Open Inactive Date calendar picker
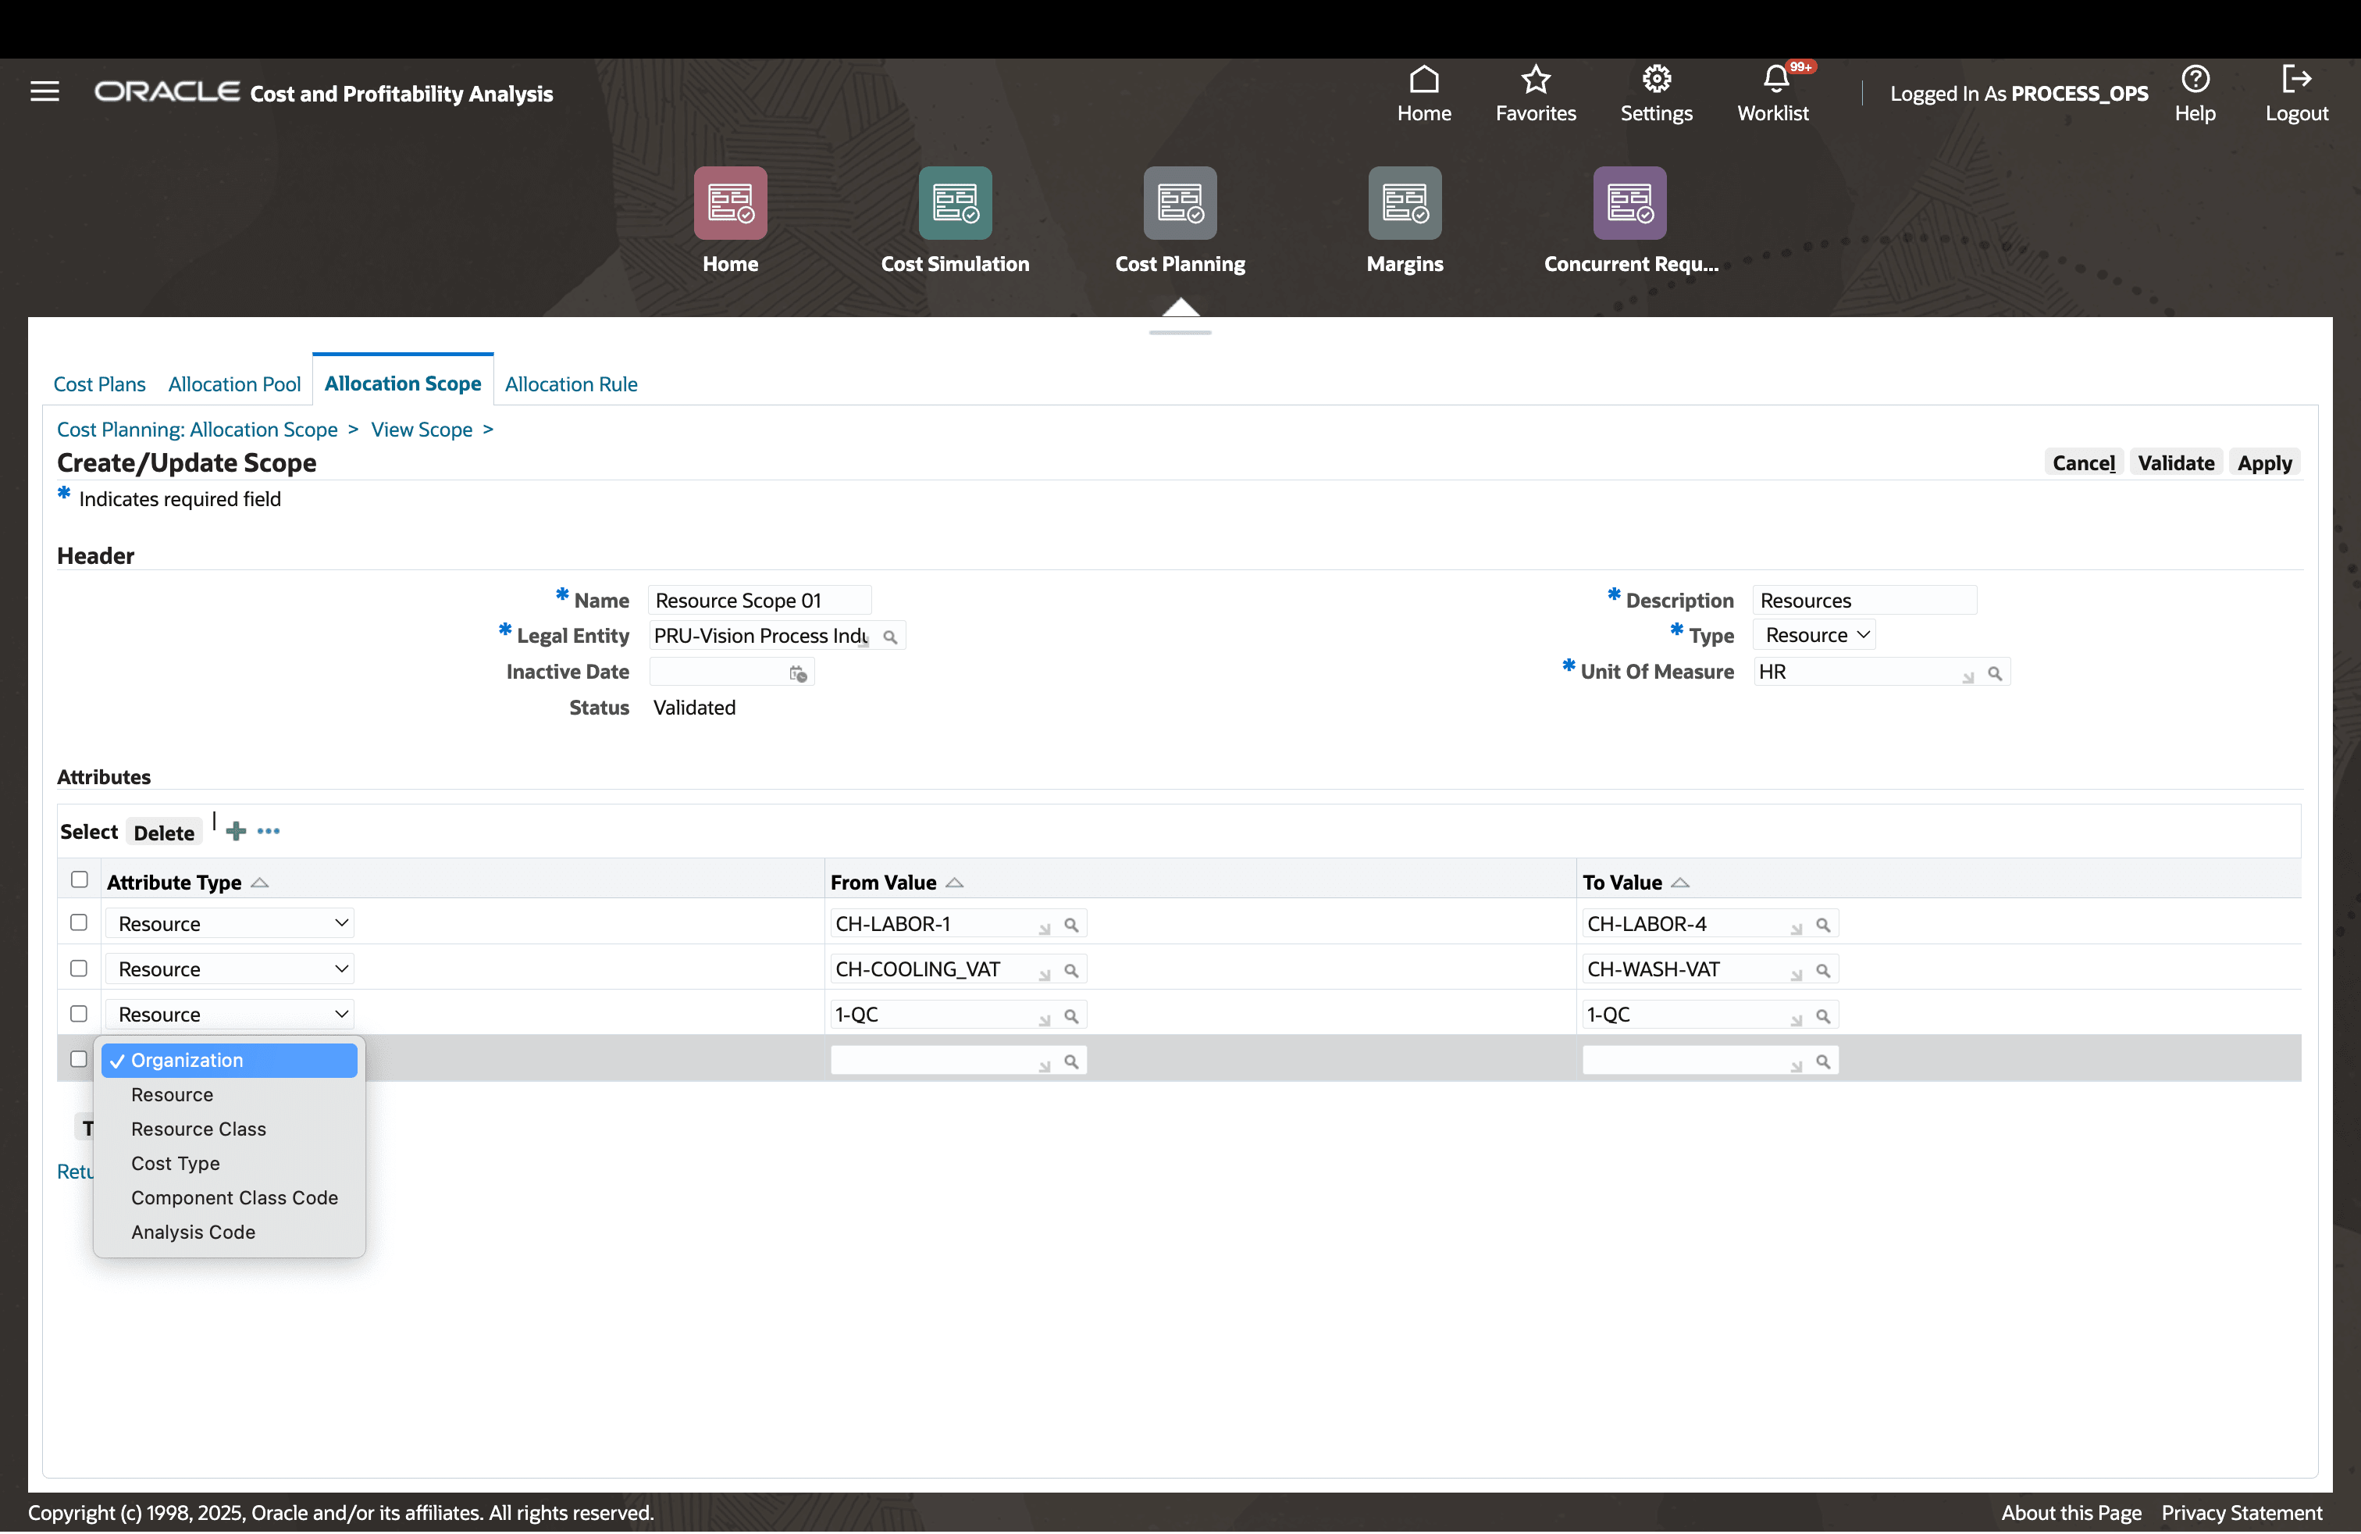 coord(798,674)
